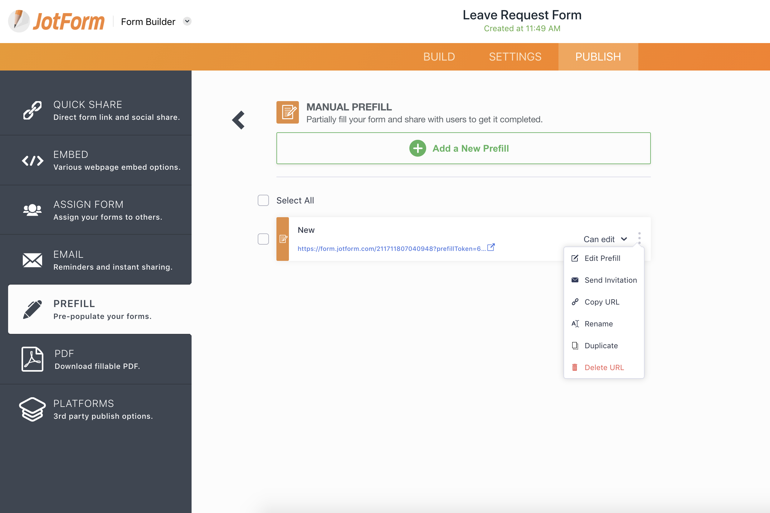Click the Assign Form people icon
The height and width of the screenshot is (513, 770).
[32, 210]
